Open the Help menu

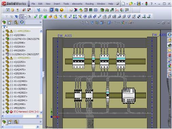point(111,4)
